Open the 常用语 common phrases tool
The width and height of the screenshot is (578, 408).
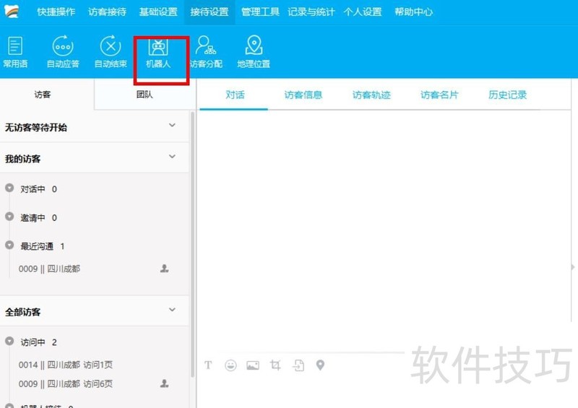click(15, 52)
